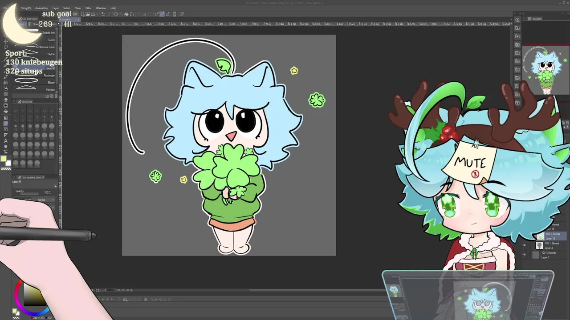Click the Opacity value stepper arrows
Viewport: 570px width, 320px height.
(x=49, y=192)
